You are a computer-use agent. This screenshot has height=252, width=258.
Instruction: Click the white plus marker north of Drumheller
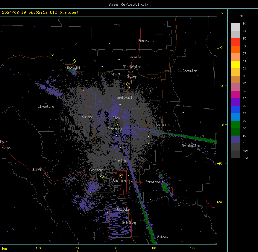pos(183,112)
